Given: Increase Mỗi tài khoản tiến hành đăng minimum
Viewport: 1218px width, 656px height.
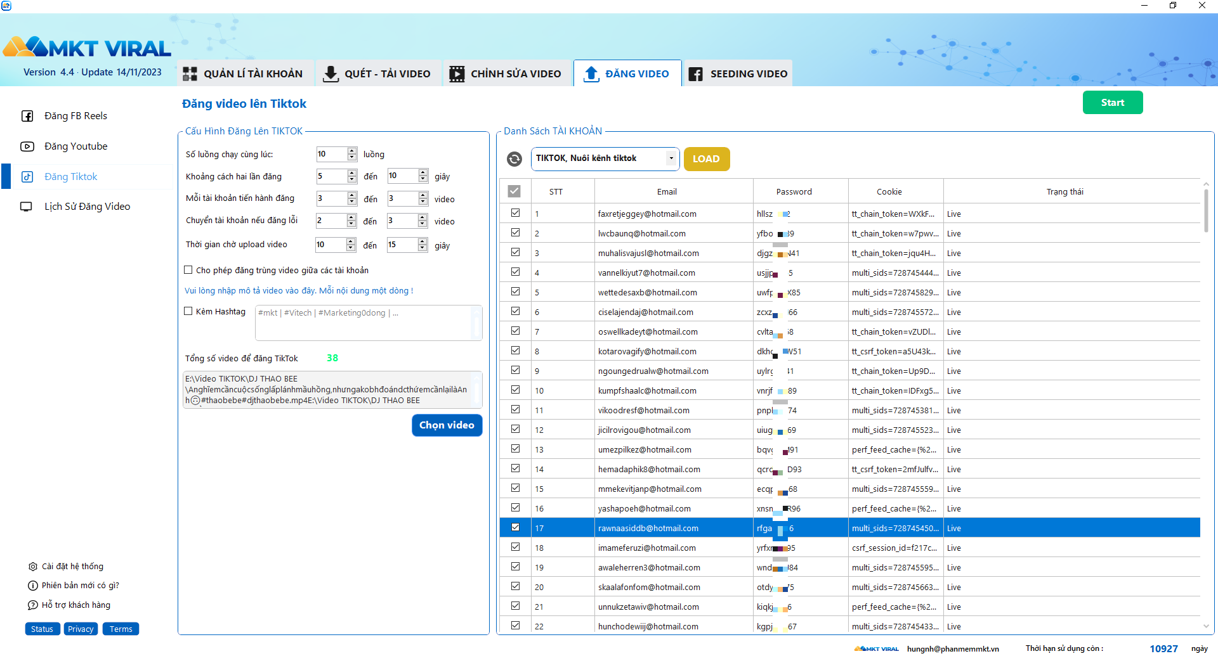Looking at the screenshot, I should 352,196.
